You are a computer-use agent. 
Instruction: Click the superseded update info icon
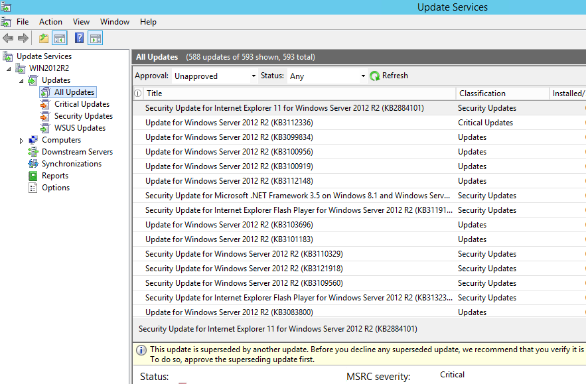[x=141, y=350]
